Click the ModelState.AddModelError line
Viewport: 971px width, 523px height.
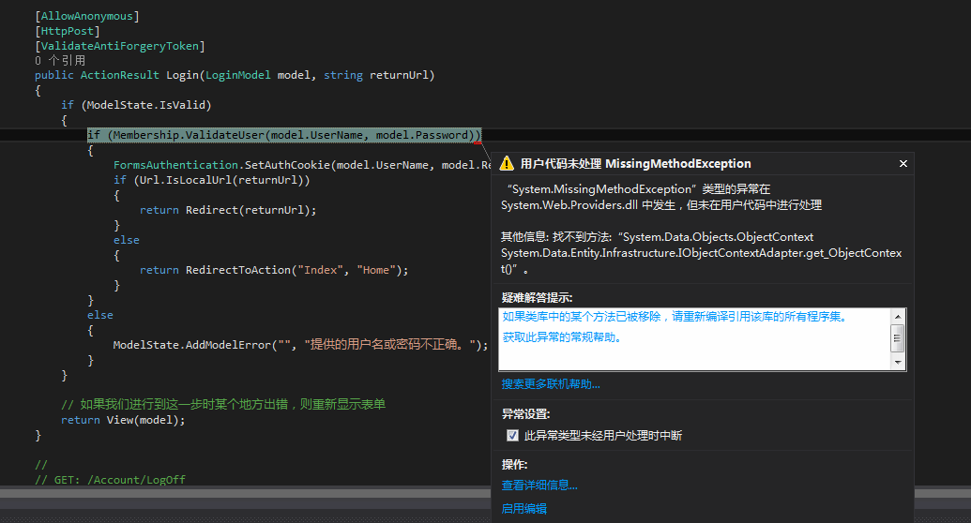[x=300, y=345]
